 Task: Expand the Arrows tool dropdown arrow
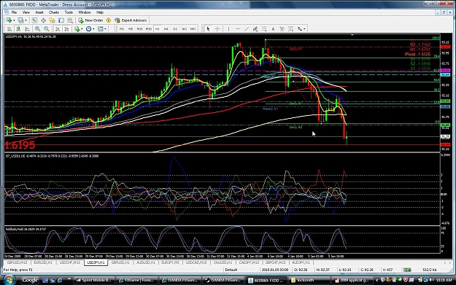point(304,28)
